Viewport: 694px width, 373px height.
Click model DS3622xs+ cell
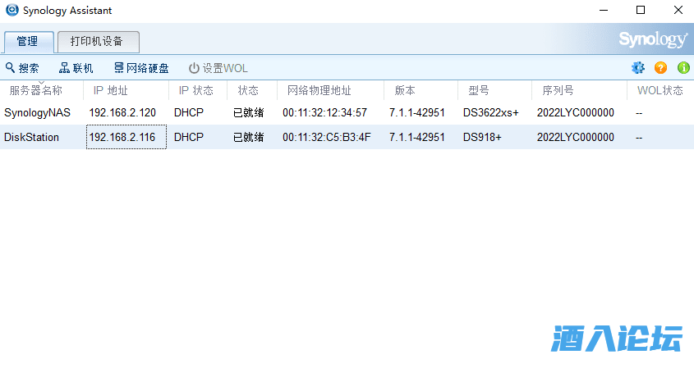coord(491,112)
